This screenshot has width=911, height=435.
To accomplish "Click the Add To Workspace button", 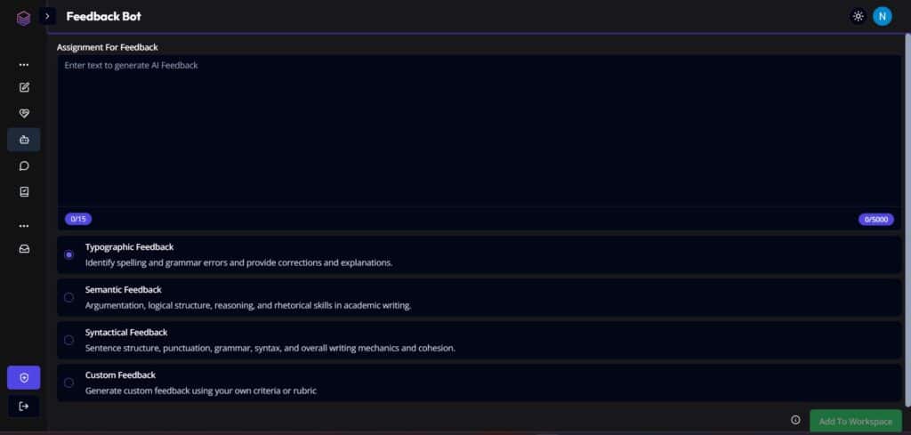I will tap(855, 421).
